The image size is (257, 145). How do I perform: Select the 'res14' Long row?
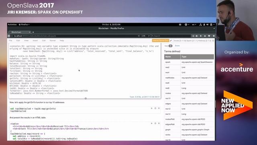[x=189, y=114]
